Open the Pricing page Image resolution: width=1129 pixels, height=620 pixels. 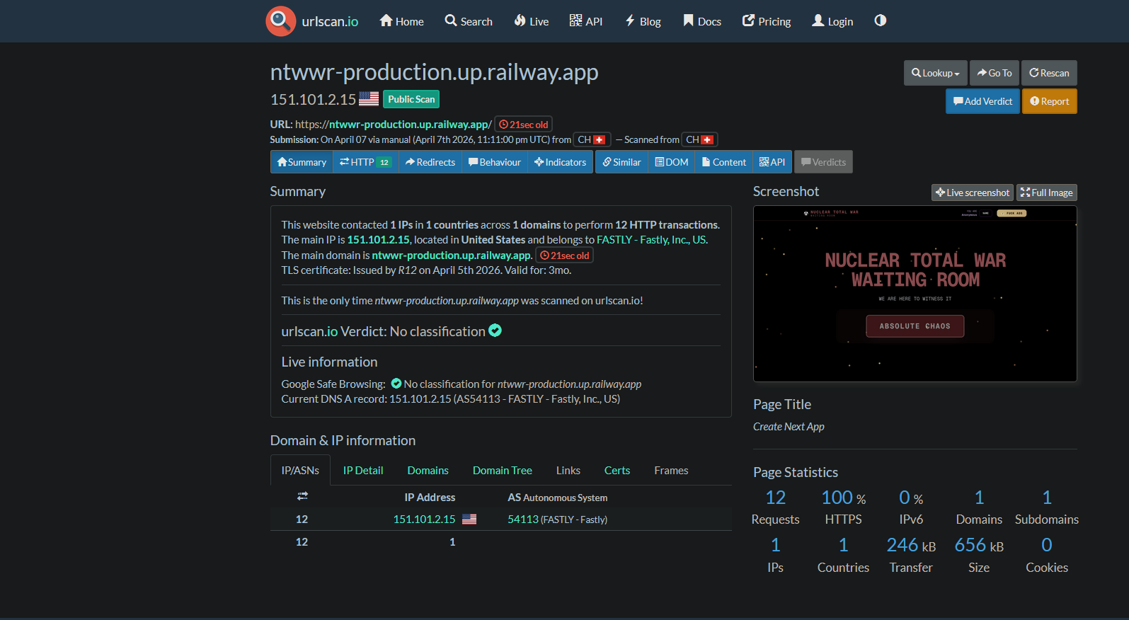coord(767,21)
